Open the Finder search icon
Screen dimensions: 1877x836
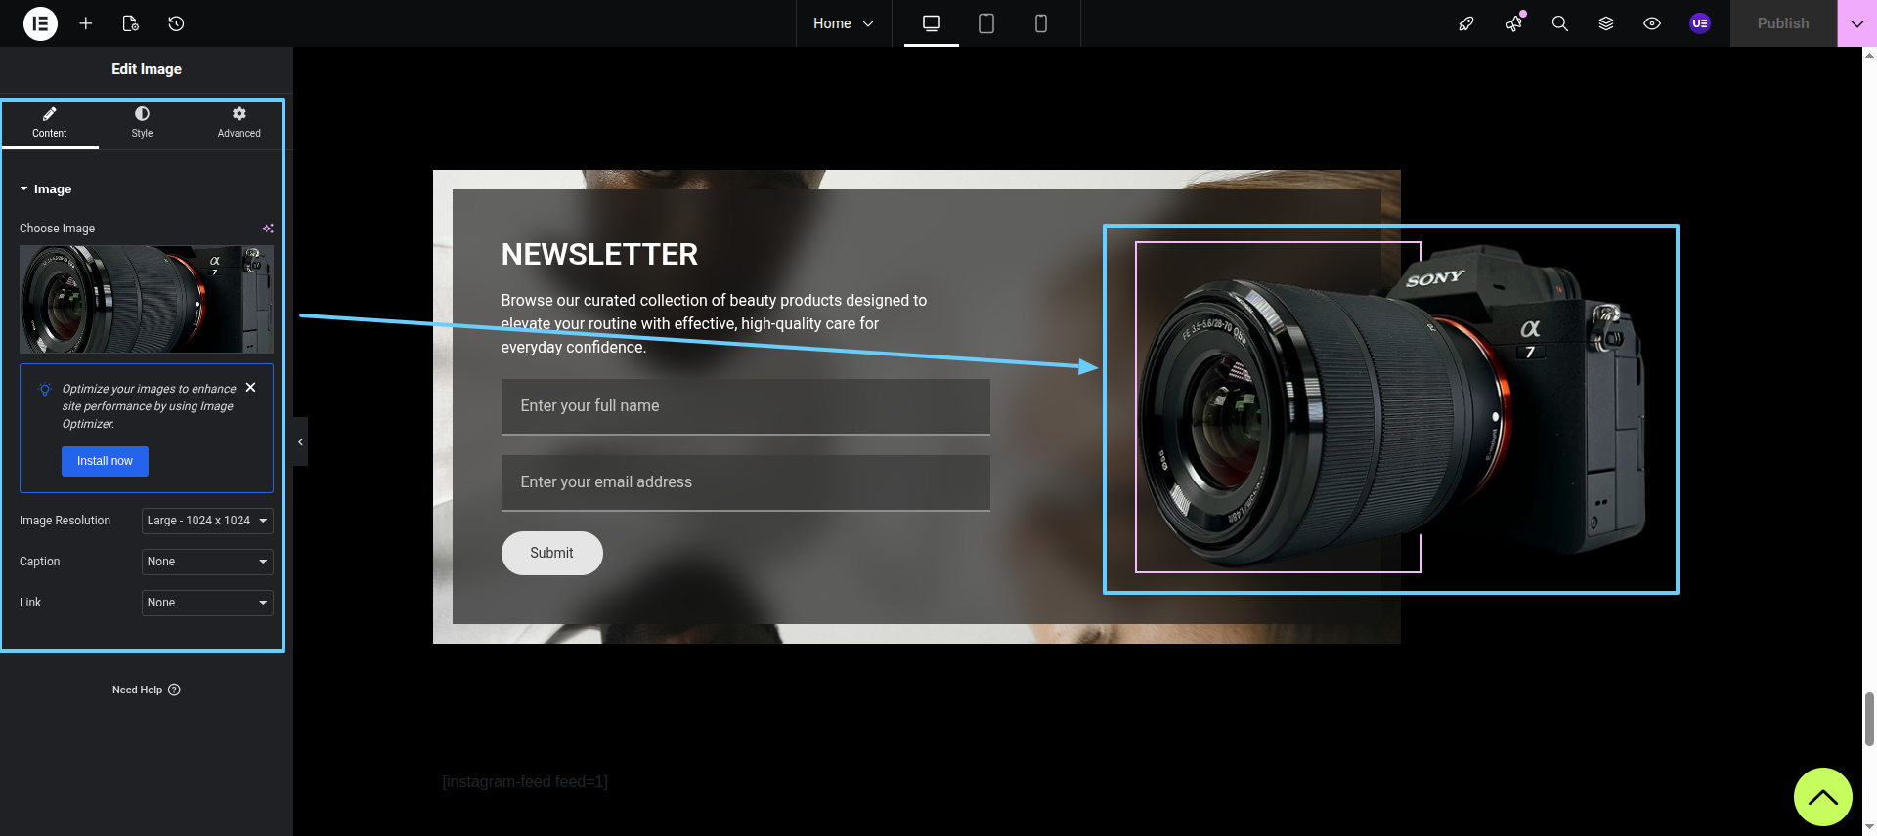point(1559,23)
